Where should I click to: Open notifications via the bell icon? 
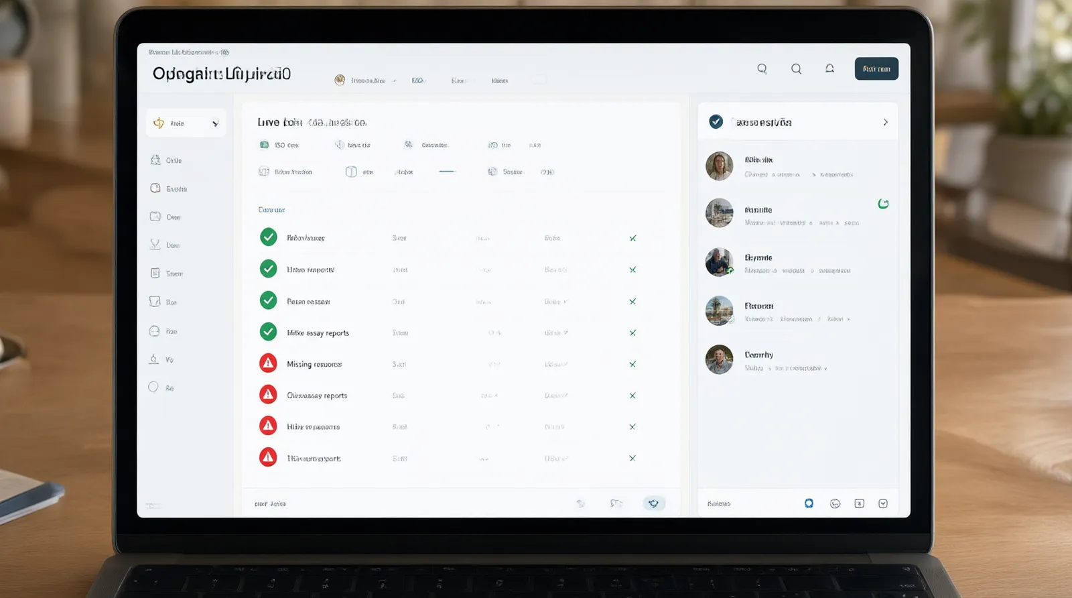click(829, 68)
